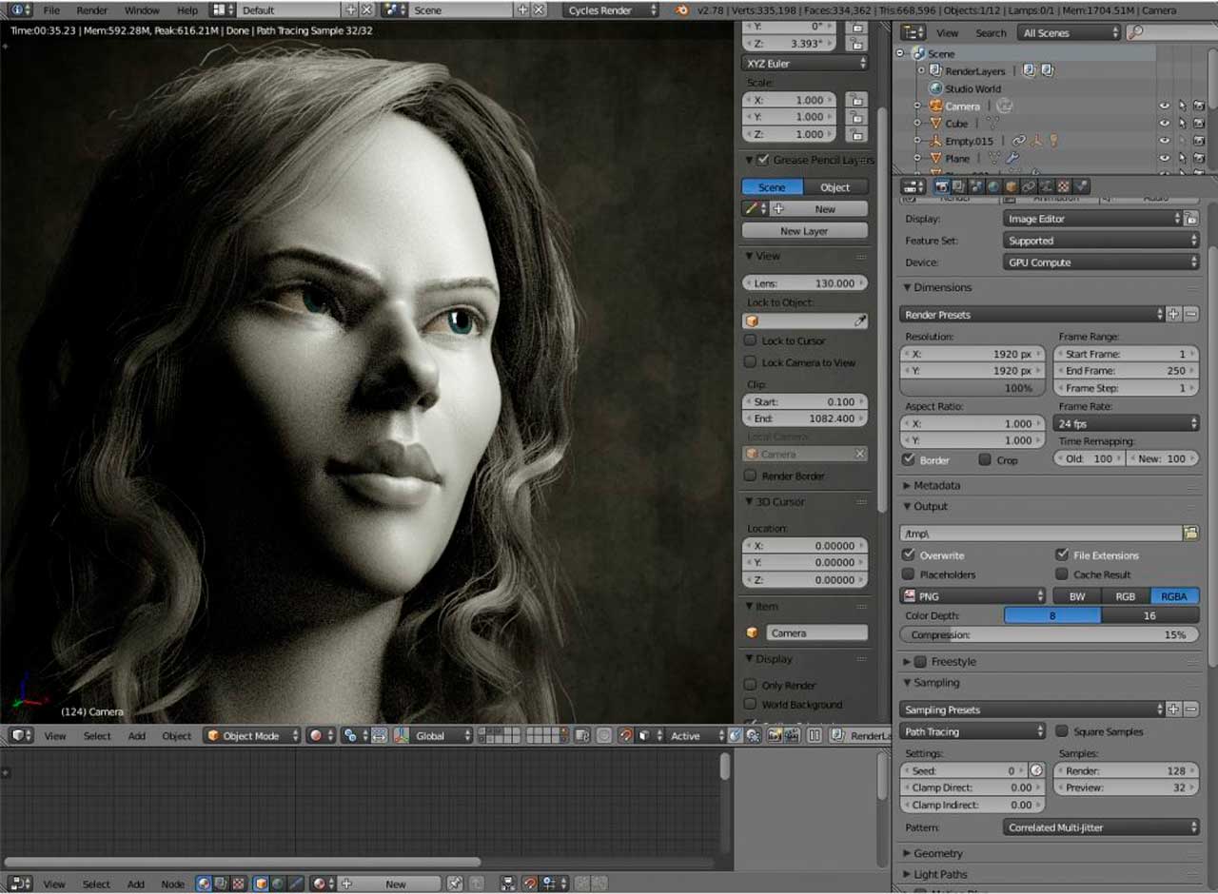Open the Render menu in the top header
Screen dimensions: 1218x894
(x=92, y=10)
